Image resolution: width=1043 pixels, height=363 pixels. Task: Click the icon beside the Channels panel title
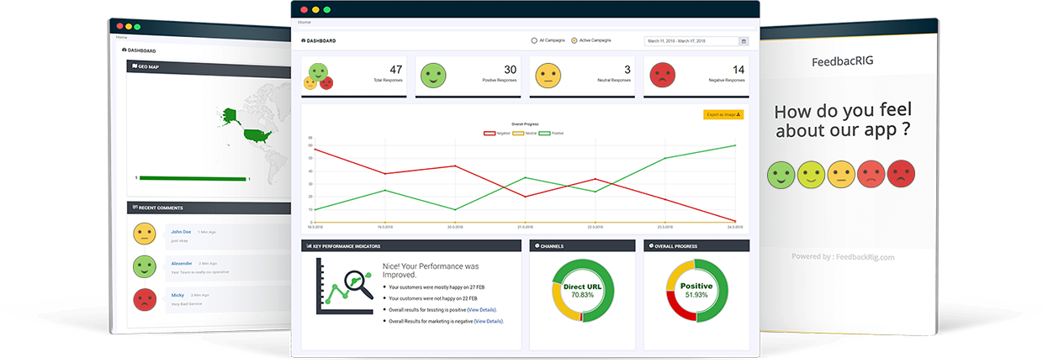tap(536, 246)
